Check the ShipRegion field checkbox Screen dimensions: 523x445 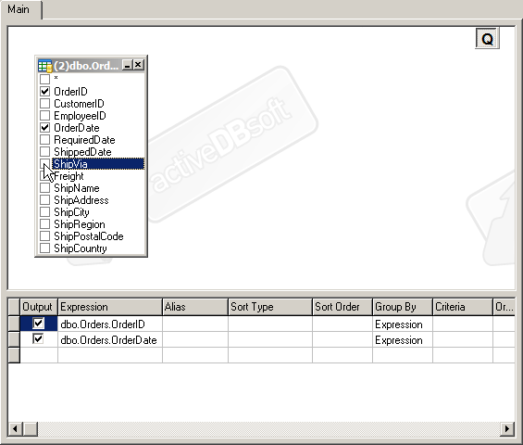(44, 223)
